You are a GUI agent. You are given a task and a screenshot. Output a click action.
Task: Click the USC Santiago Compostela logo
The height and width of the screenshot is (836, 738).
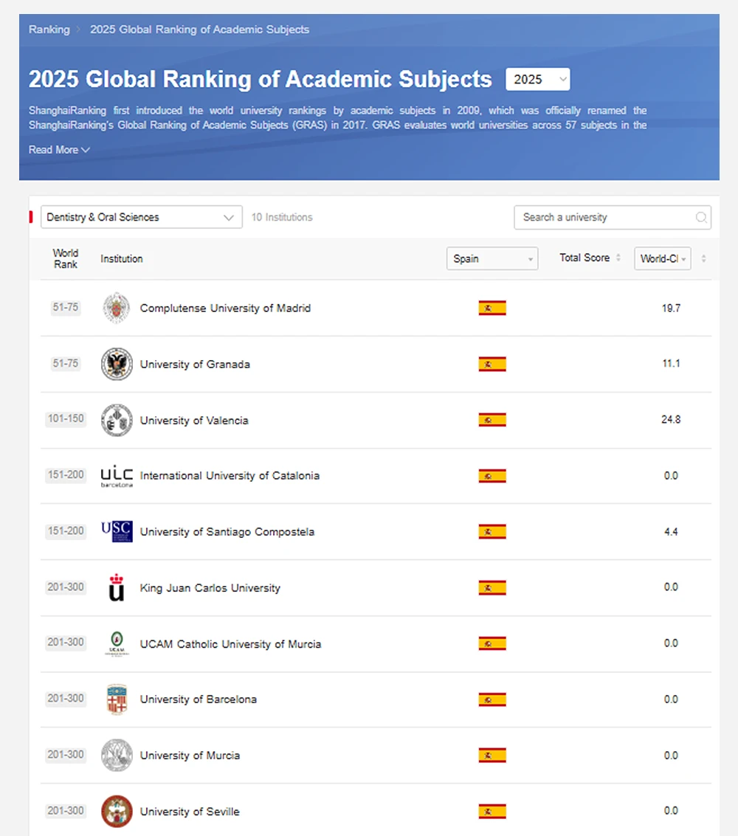tap(117, 531)
